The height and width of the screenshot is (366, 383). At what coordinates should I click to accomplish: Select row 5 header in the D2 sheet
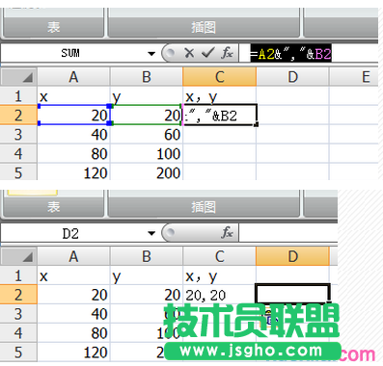pyautogui.click(x=18, y=352)
